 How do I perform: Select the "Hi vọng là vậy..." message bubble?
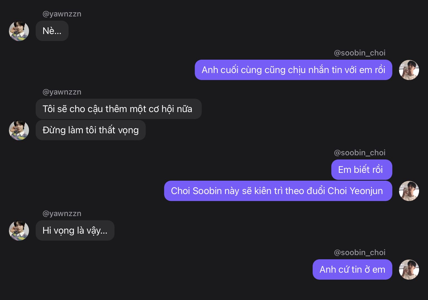pyautogui.click(x=75, y=231)
